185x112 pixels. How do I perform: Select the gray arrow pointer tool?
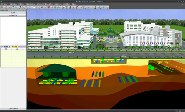(59, 7)
